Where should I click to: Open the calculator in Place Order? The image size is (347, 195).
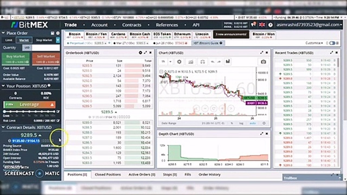[53, 33]
